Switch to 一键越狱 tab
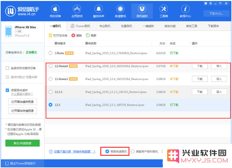232x168 pixels. point(148,26)
